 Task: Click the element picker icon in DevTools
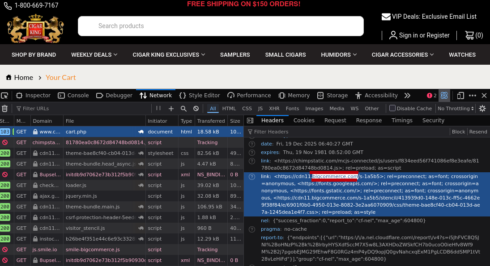point(5,96)
